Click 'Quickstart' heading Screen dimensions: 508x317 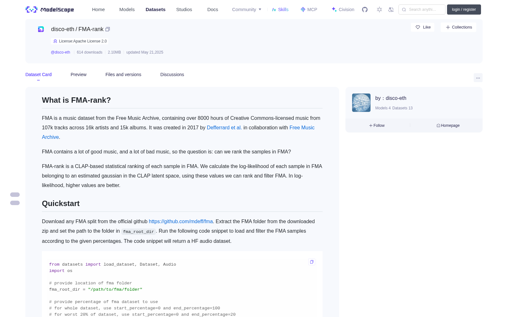click(x=61, y=204)
